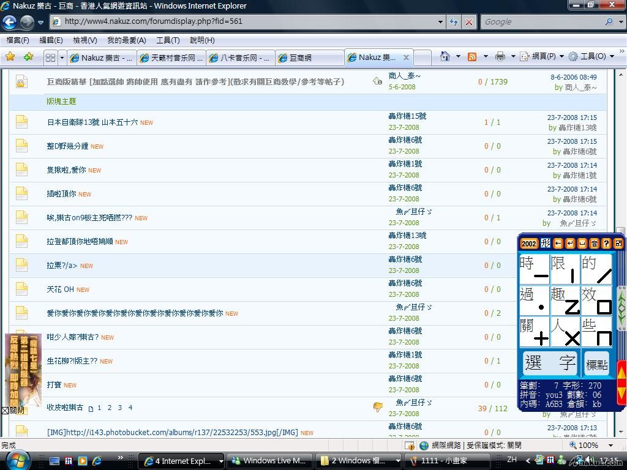The image size is (627, 470).
Task: Toggle the 形 mode on IME panel
Action: pos(546,244)
